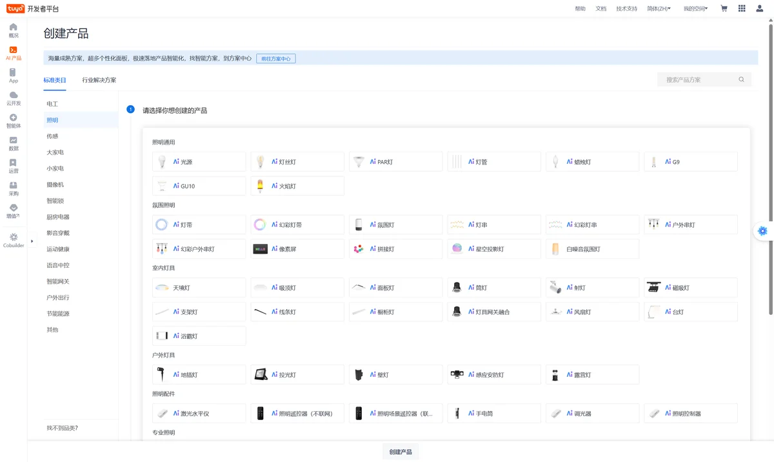Image resolution: width=774 pixels, height=462 pixels.
Task: Open the apps grid icon in header
Action: tap(742, 8)
